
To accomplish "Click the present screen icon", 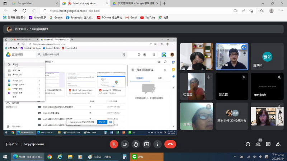I will point(146,144).
